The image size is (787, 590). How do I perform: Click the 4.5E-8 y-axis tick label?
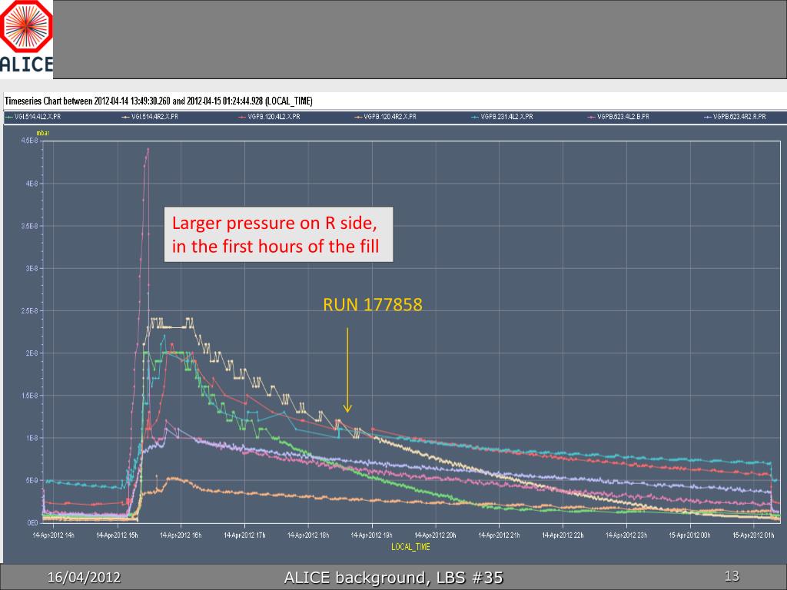30,141
